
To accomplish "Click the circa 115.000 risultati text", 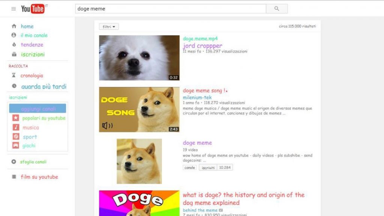I will [x=297, y=26].
